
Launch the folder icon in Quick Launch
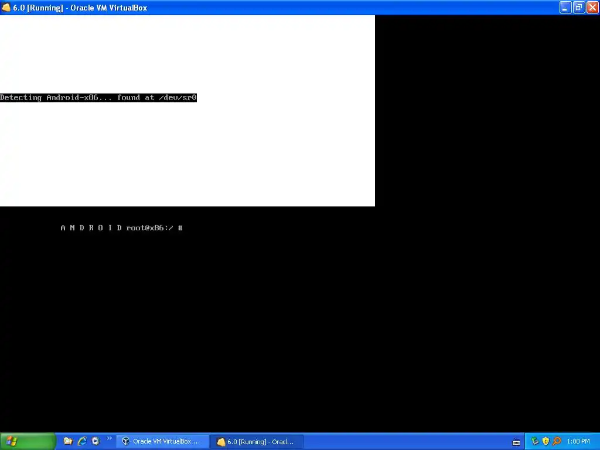pos(68,441)
